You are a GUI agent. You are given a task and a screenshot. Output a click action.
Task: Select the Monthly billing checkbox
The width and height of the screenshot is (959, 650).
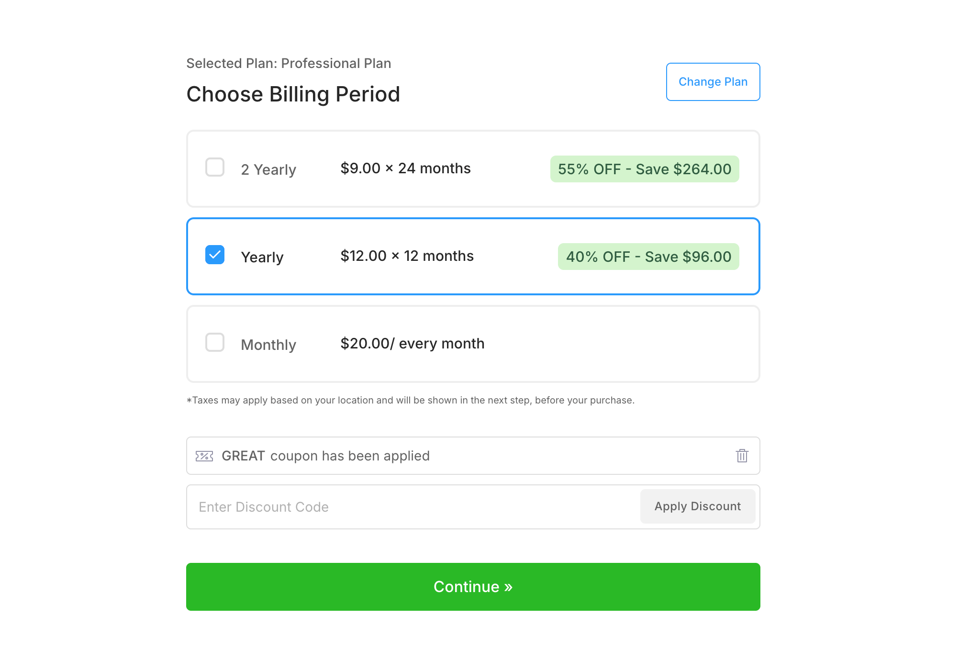(215, 343)
